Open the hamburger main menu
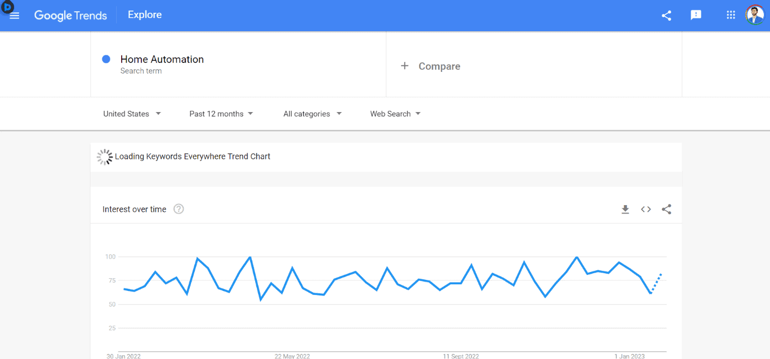Image resolution: width=770 pixels, height=359 pixels. coord(15,16)
